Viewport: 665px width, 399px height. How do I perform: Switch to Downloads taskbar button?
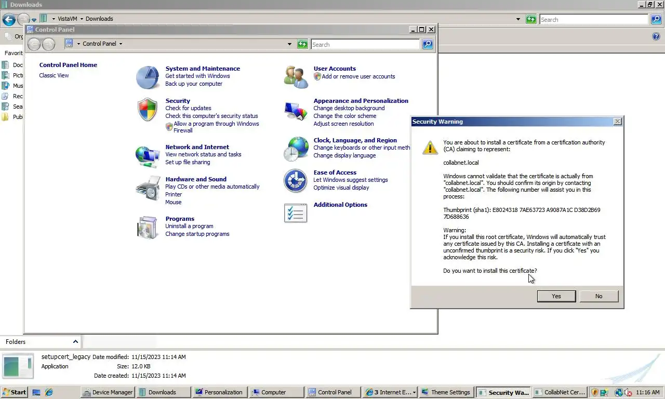tap(164, 392)
